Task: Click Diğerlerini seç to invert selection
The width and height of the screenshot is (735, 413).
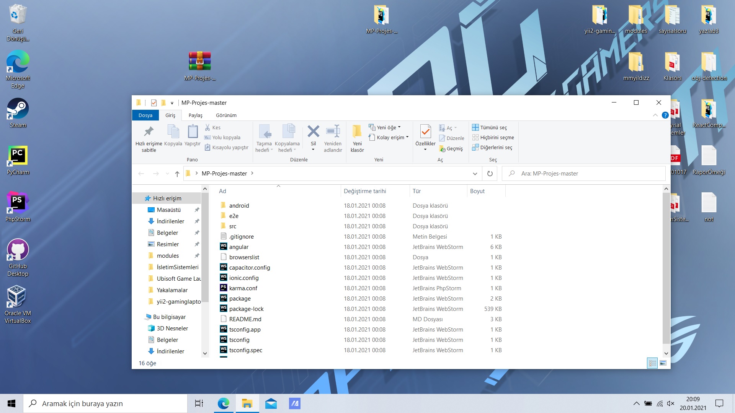Action: point(492,147)
